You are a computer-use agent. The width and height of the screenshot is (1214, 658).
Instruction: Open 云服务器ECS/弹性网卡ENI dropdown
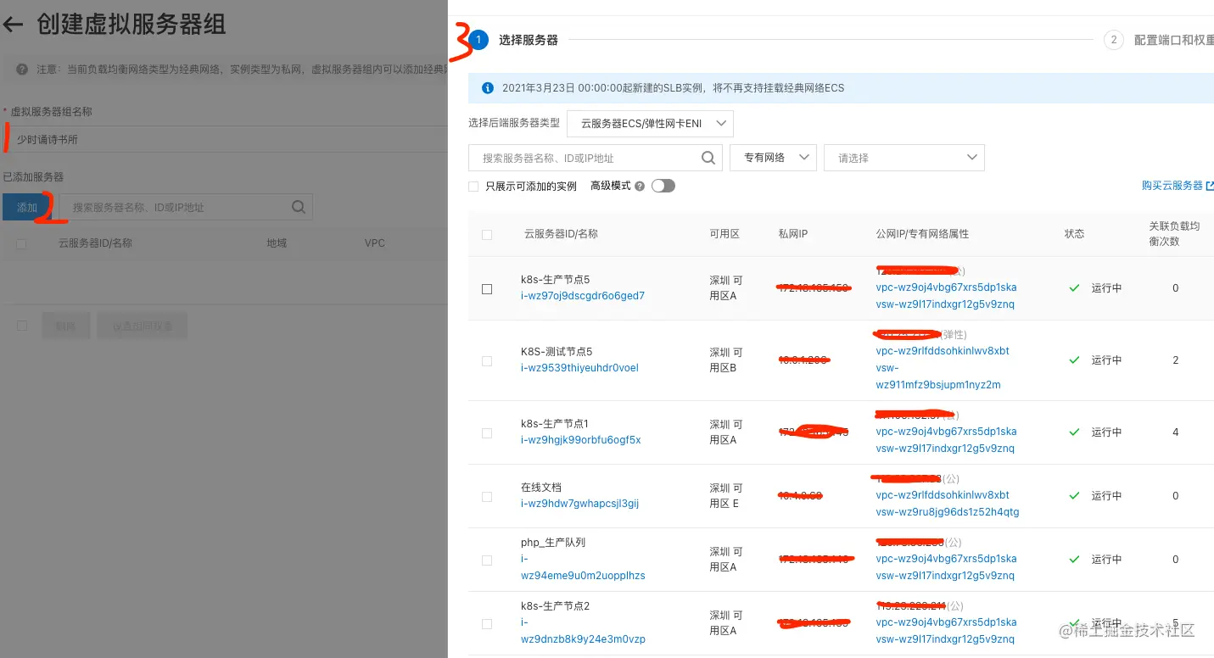[650, 124]
